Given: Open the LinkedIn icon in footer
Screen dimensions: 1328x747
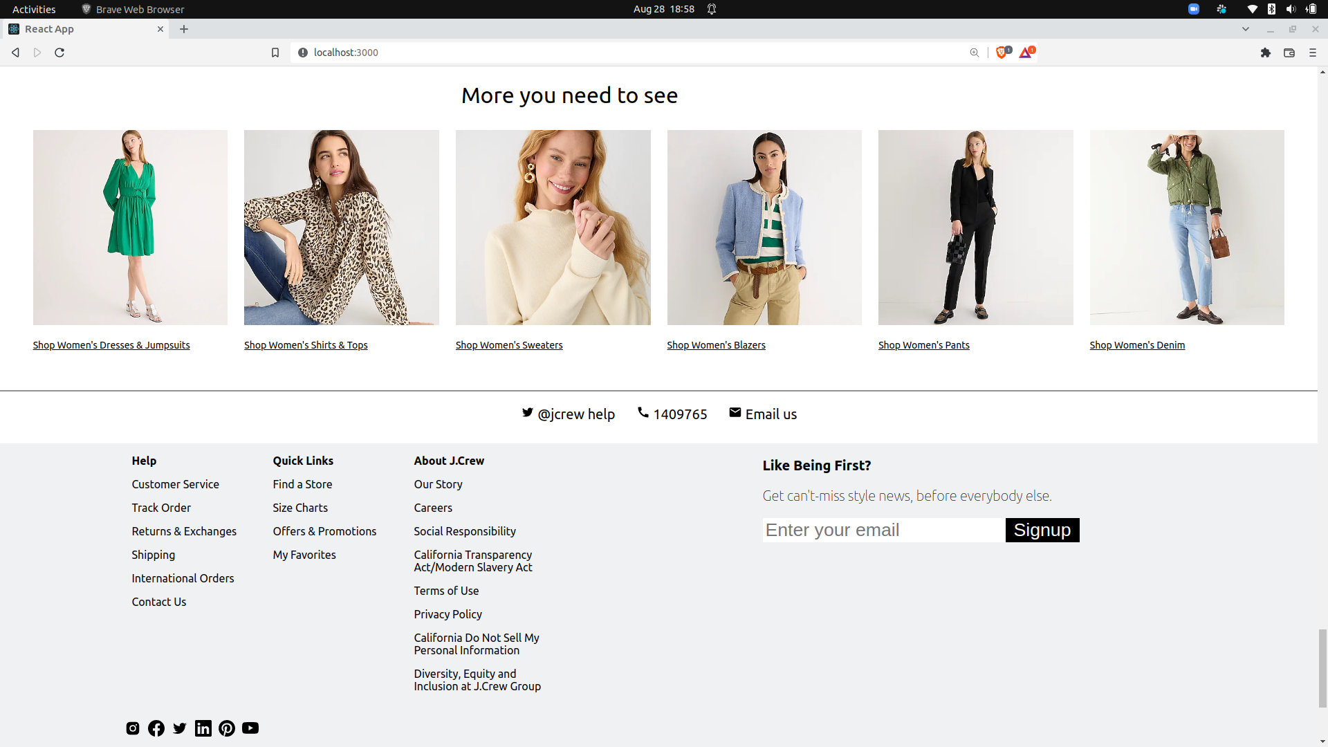Looking at the screenshot, I should [203, 728].
